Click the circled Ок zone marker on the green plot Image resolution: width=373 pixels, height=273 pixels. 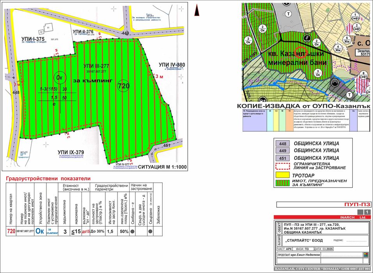(60, 77)
